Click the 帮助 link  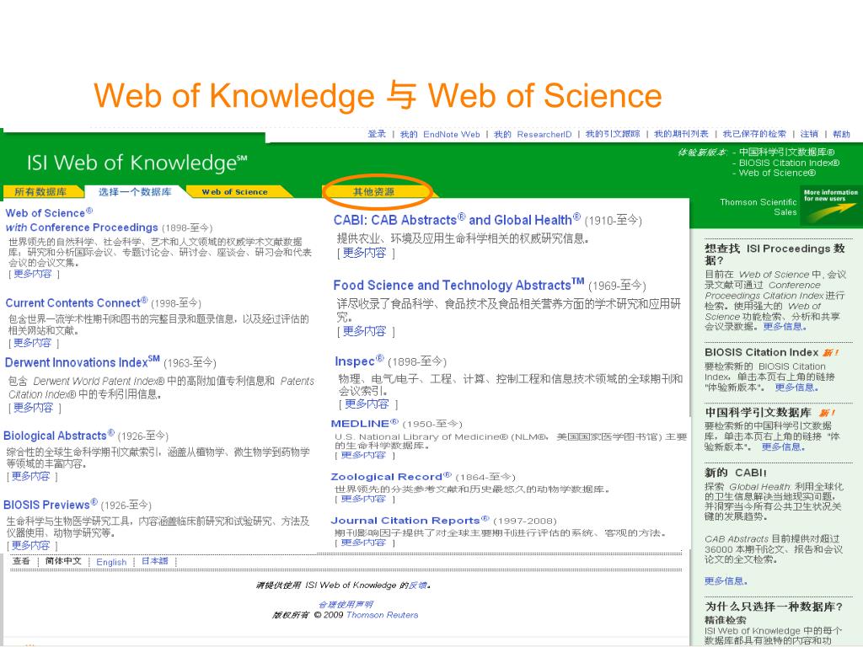(x=842, y=134)
